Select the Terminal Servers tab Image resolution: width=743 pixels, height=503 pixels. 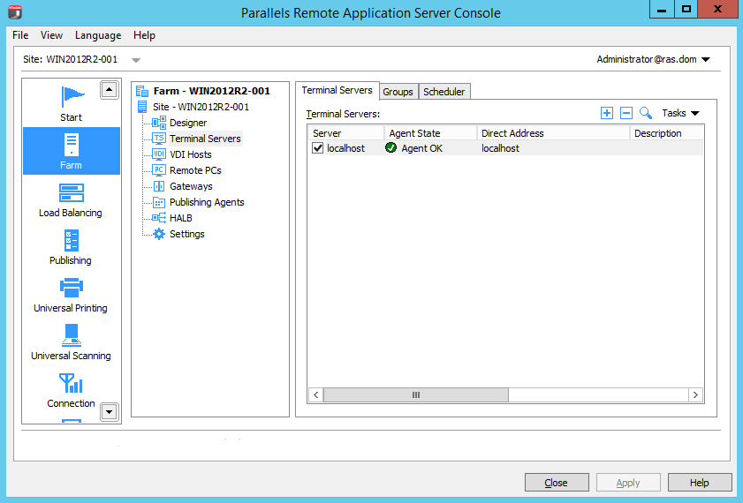(x=337, y=90)
